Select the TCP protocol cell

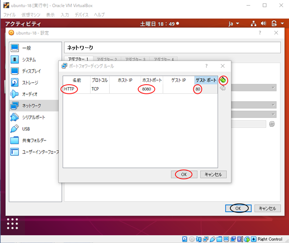100,89
